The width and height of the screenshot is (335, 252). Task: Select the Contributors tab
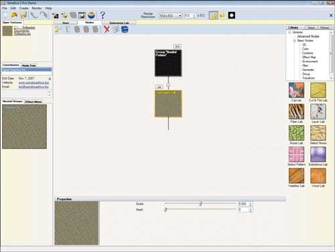click(x=11, y=65)
